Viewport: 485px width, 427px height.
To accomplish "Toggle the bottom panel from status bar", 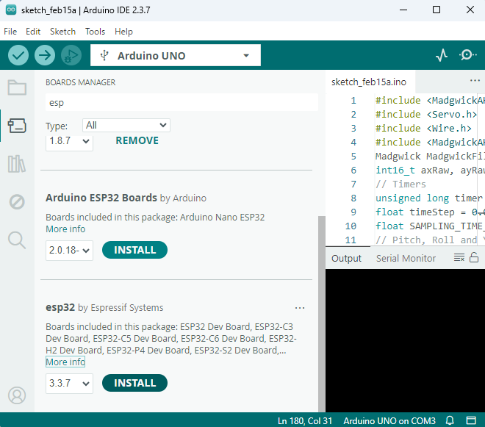I will (470, 421).
